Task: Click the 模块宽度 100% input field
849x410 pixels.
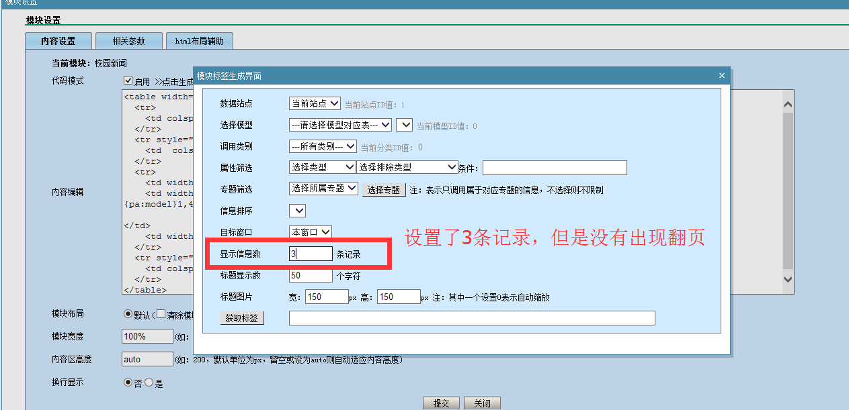Action: [x=147, y=336]
